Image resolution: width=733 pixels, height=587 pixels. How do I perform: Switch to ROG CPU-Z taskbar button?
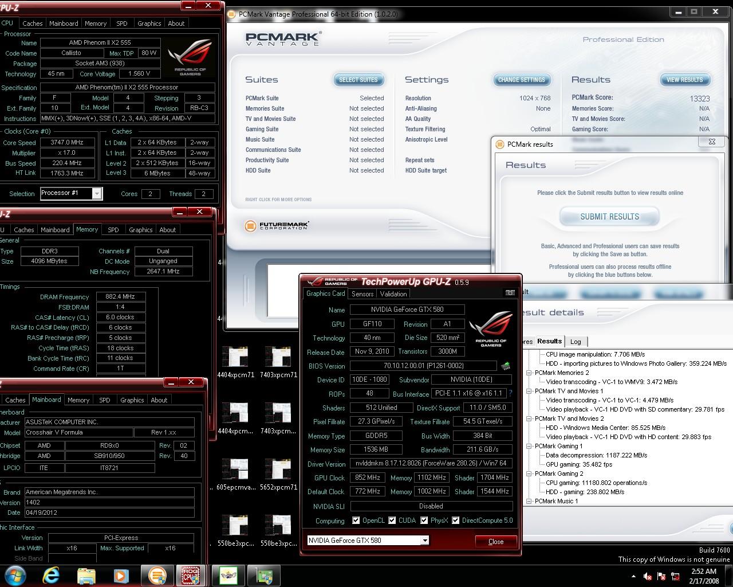[191, 576]
